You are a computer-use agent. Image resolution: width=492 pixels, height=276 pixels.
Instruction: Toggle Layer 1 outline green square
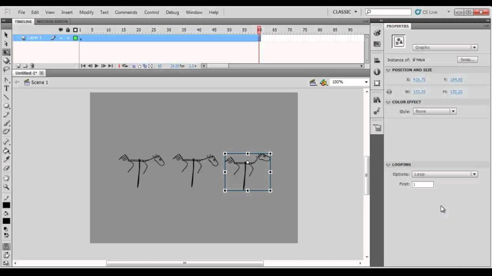coord(75,38)
